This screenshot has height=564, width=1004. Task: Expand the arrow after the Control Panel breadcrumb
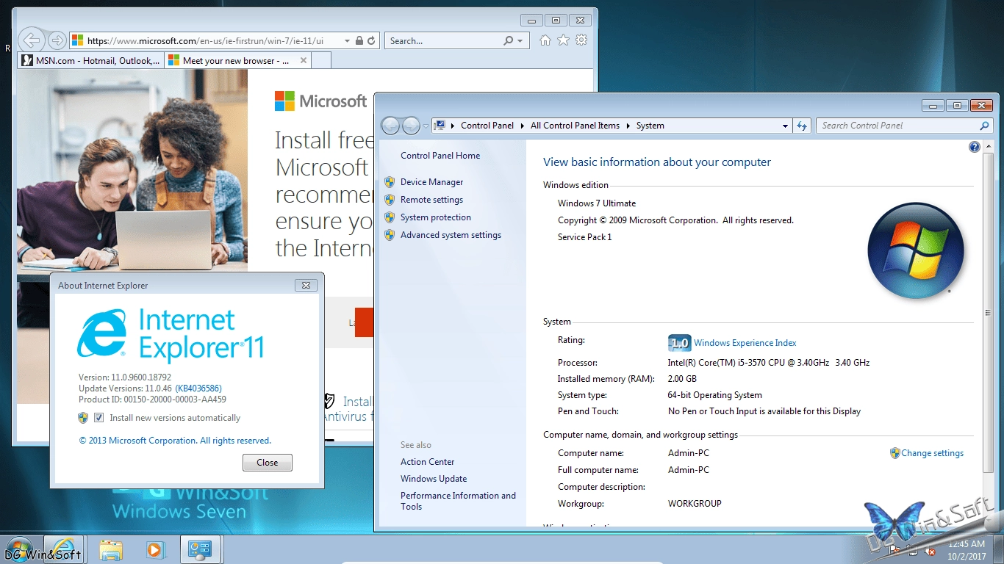[x=523, y=126]
